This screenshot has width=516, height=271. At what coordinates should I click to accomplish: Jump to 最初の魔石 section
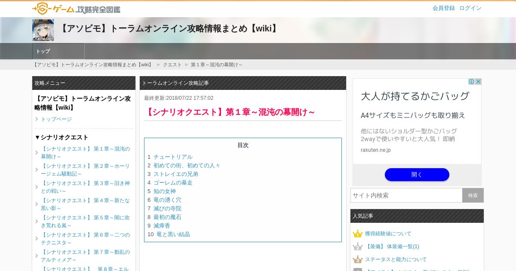click(167, 217)
